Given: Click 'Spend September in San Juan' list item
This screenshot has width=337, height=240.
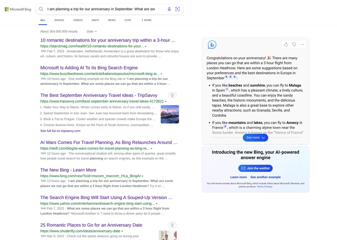Looking at the screenshot, I should click(99, 113).
